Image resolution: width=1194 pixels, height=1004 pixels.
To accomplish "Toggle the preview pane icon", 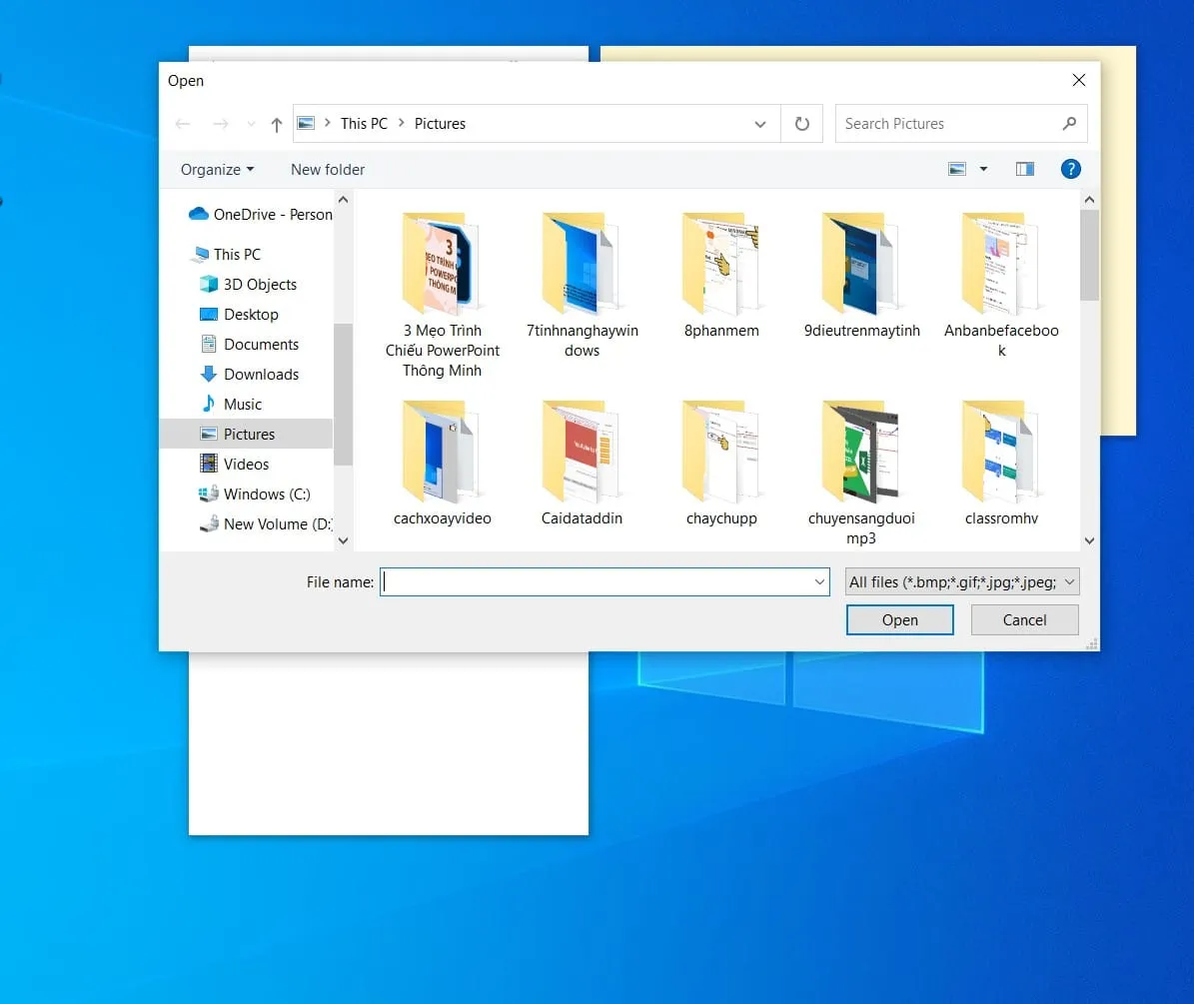I will point(1024,169).
